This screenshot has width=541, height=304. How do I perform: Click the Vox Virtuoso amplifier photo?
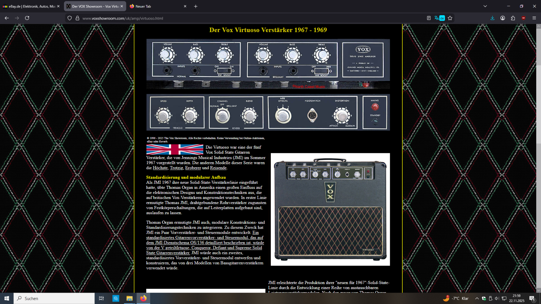click(x=330, y=209)
